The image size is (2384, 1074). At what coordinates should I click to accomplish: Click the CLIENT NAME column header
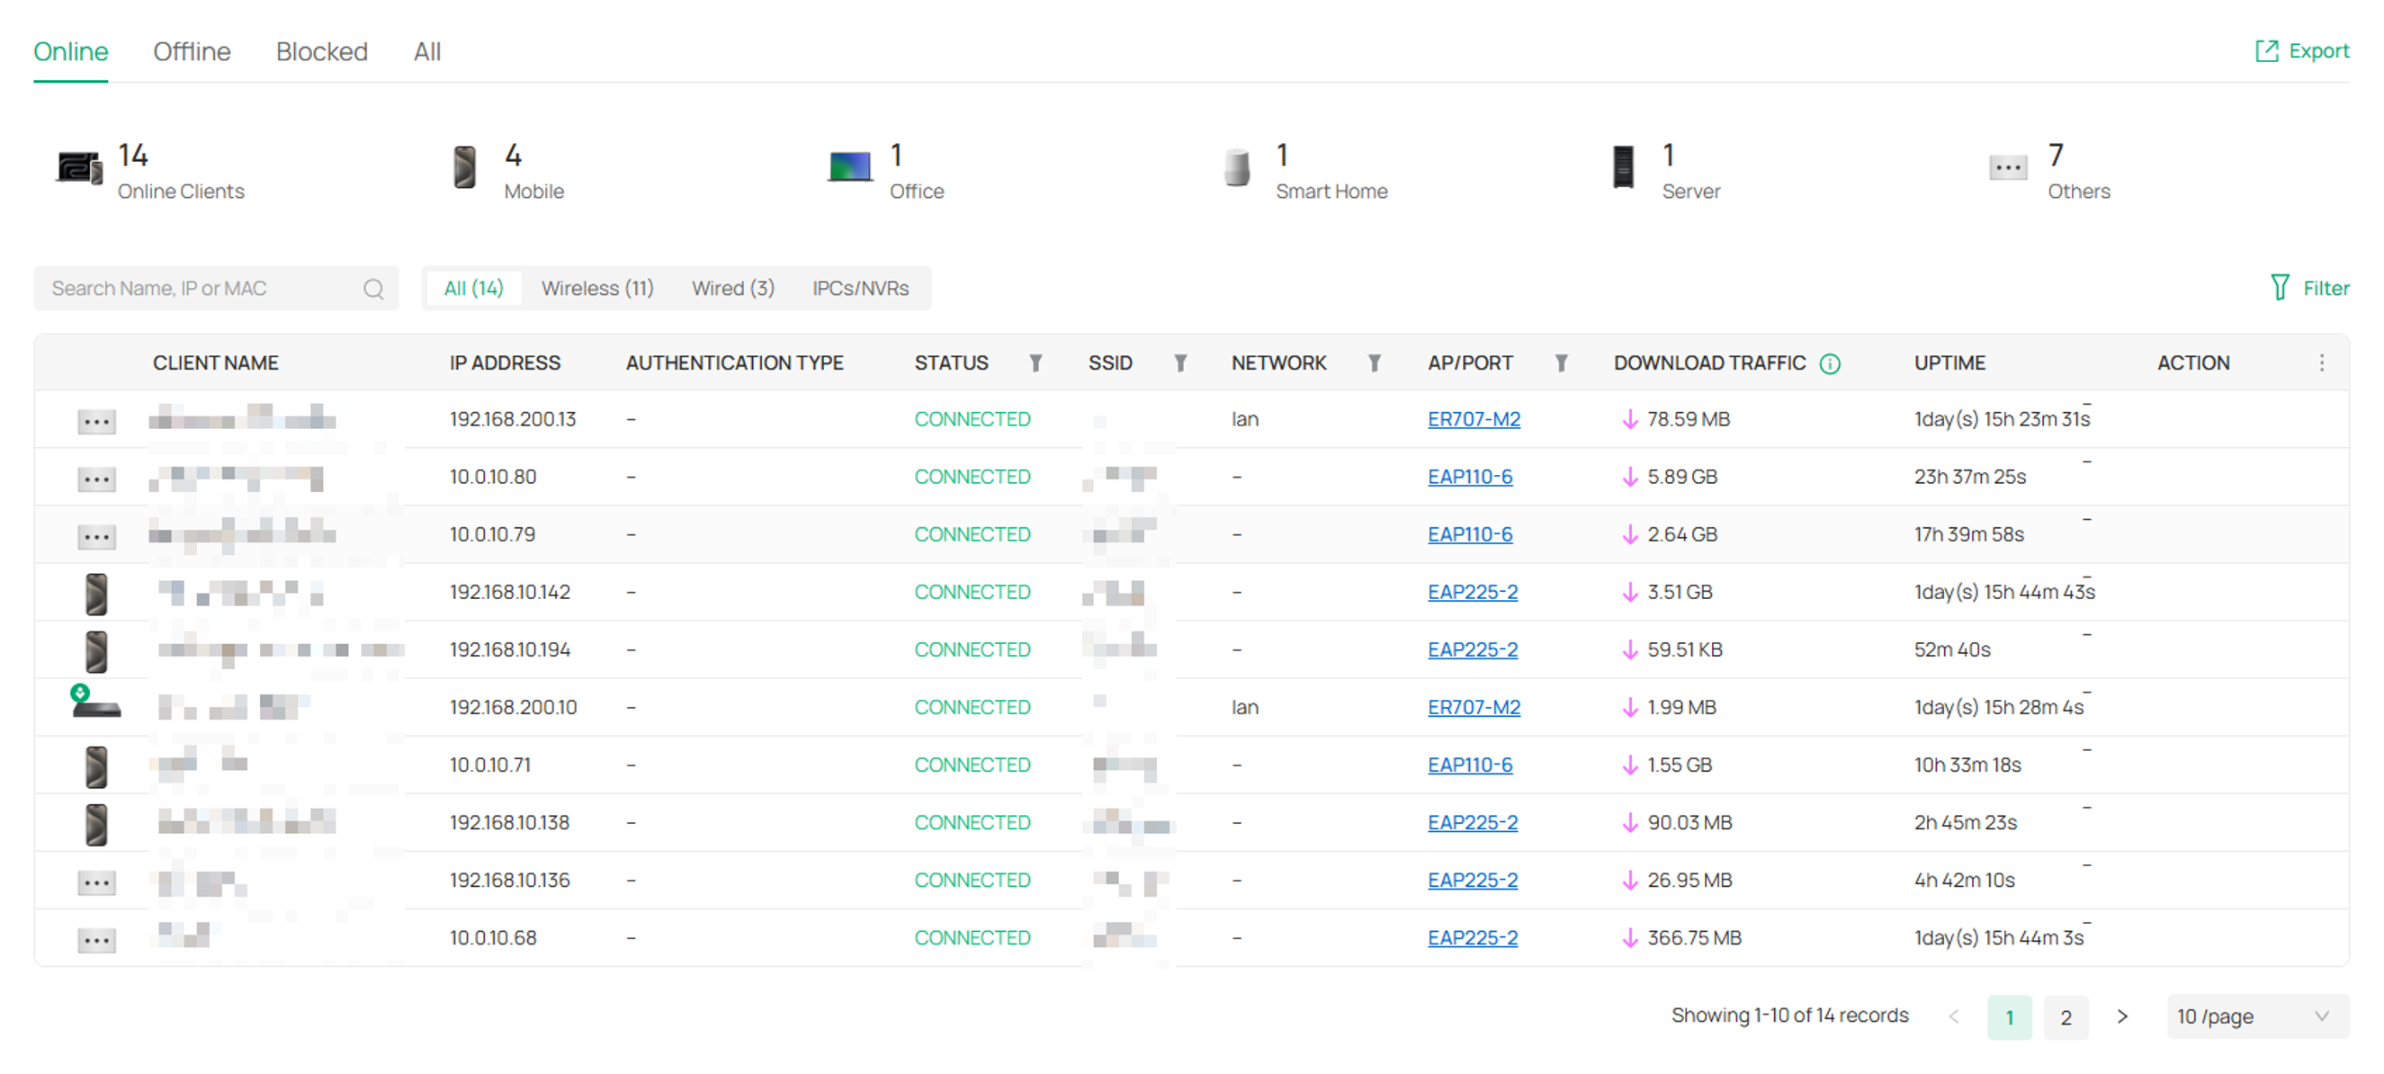click(x=215, y=363)
